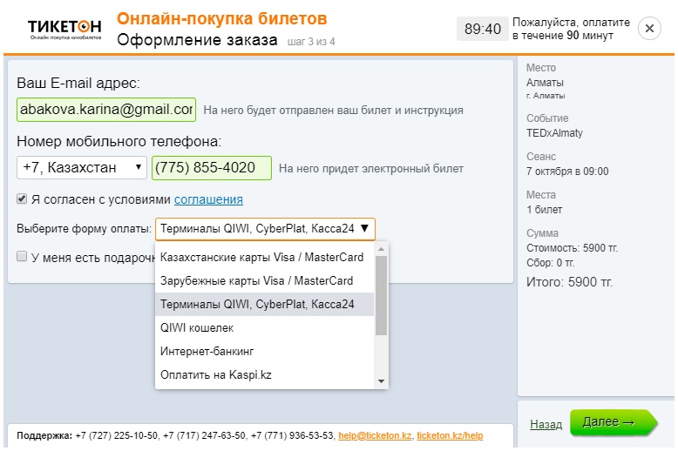Viewport: 678px width, 451px height.
Task: Click the session text 7 октября в 09:00
Action: coord(567,172)
